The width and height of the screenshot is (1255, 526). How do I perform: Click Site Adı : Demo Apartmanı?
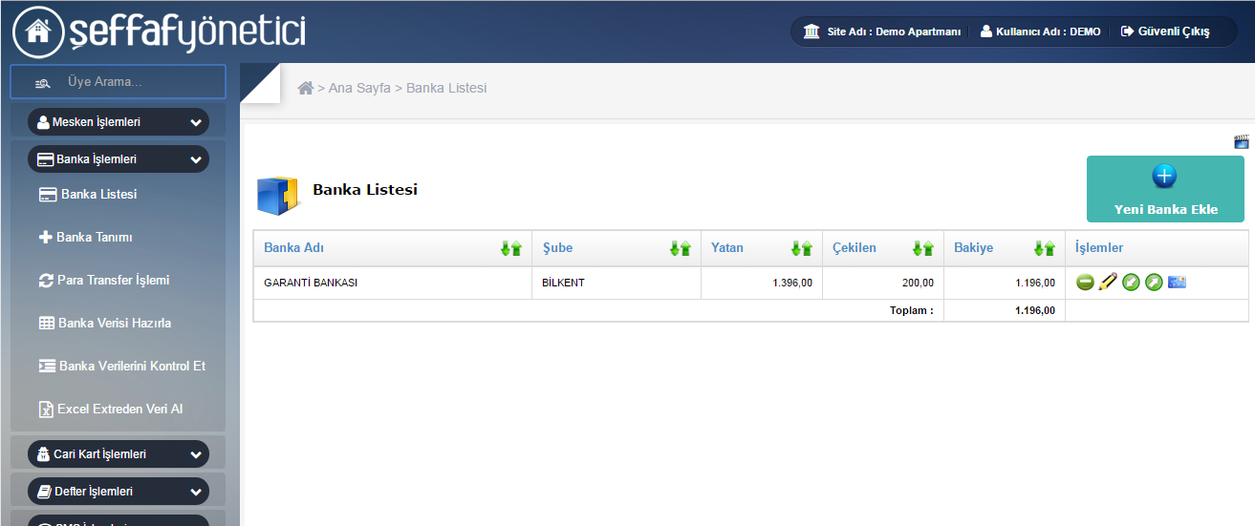pos(894,32)
